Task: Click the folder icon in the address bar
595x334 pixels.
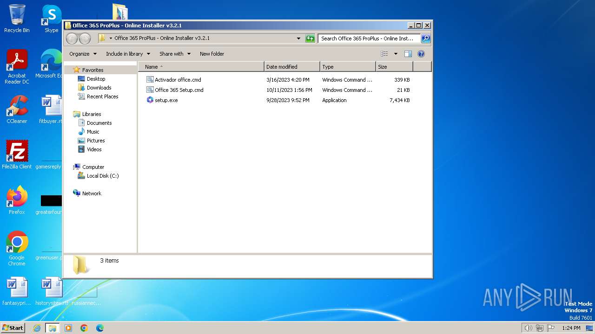Action: 102,38
